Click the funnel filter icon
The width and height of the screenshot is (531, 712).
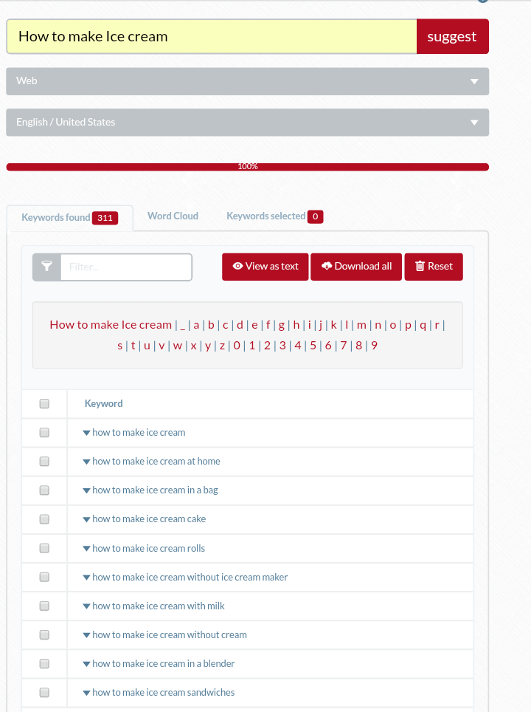46,267
